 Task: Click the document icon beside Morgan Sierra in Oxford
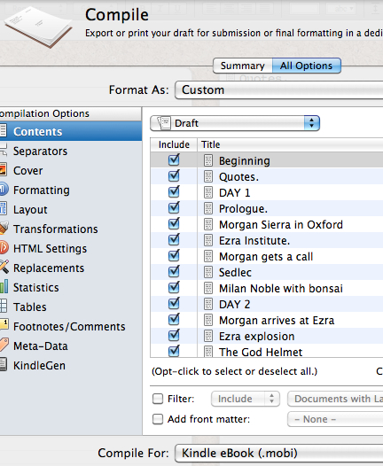point(208,224)
